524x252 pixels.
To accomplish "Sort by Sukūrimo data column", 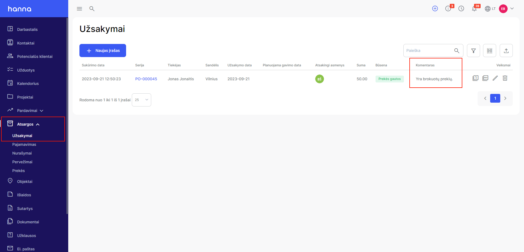I will (x=93, y=65).
